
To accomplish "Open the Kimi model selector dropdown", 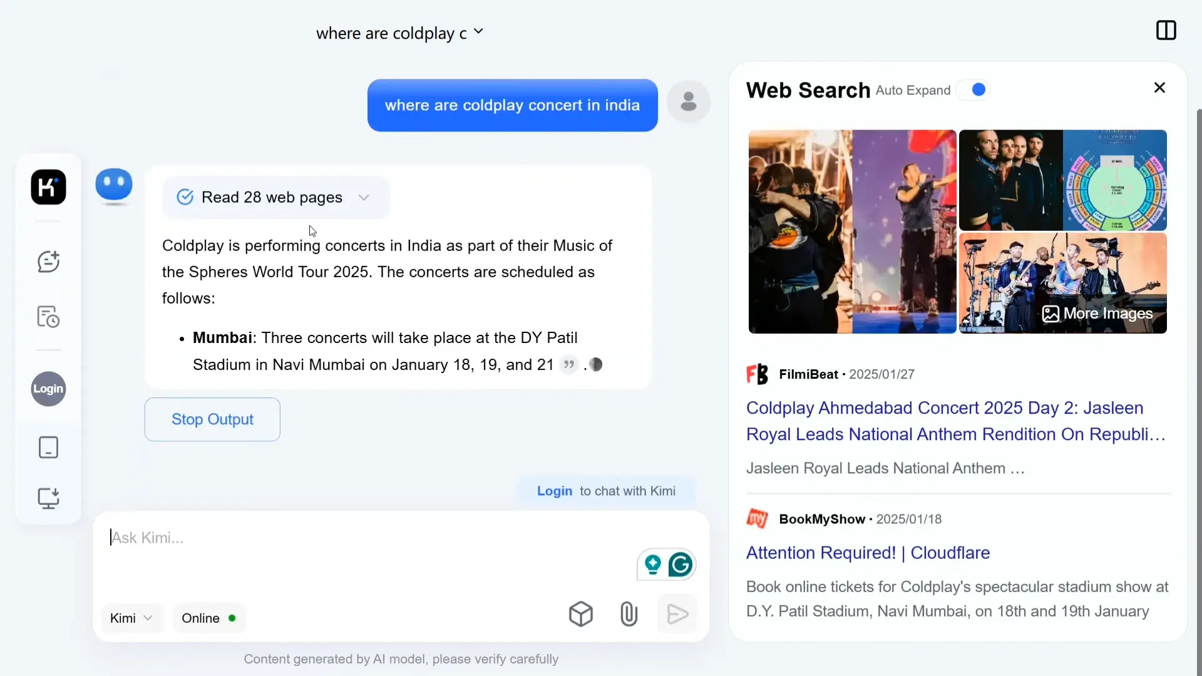I will (131, 618).
